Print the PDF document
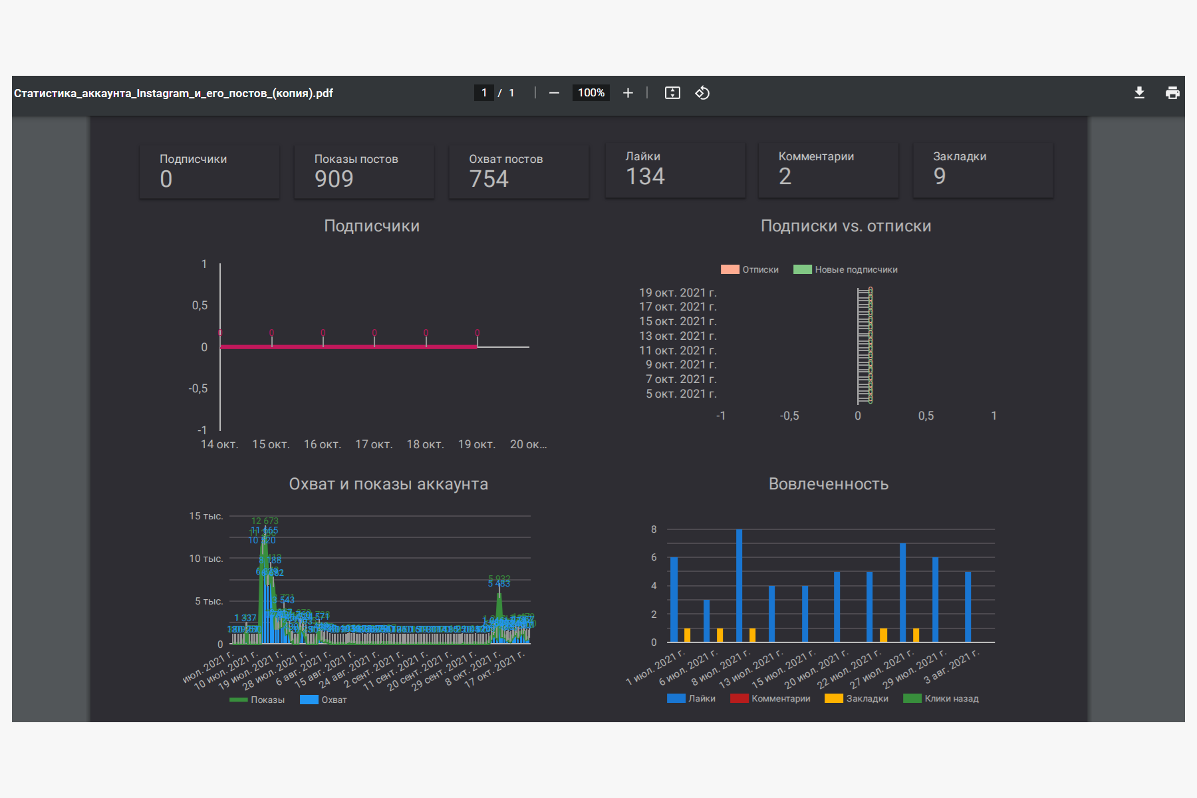The image size is (1197, 798). 1172,93
